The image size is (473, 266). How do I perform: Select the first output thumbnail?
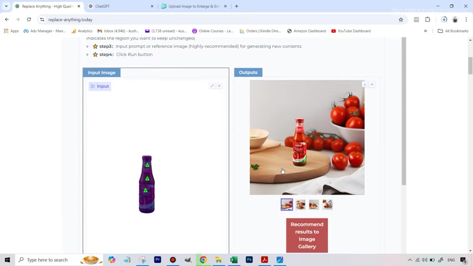[x=287, y=204]
